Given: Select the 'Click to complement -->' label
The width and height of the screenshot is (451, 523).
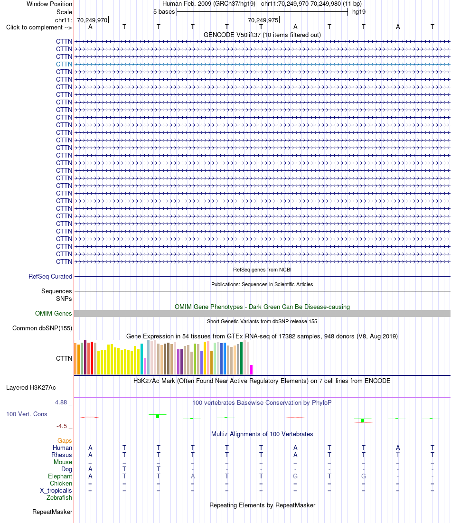Looking at the screenshot, I should click(39, 28).
